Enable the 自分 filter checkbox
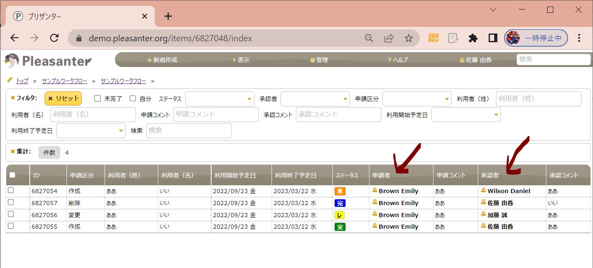This screenshot has height=268, width=593. pyautogui.click(x=133, y=98)
